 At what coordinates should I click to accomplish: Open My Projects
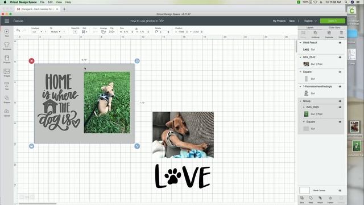tap(279, 21)
